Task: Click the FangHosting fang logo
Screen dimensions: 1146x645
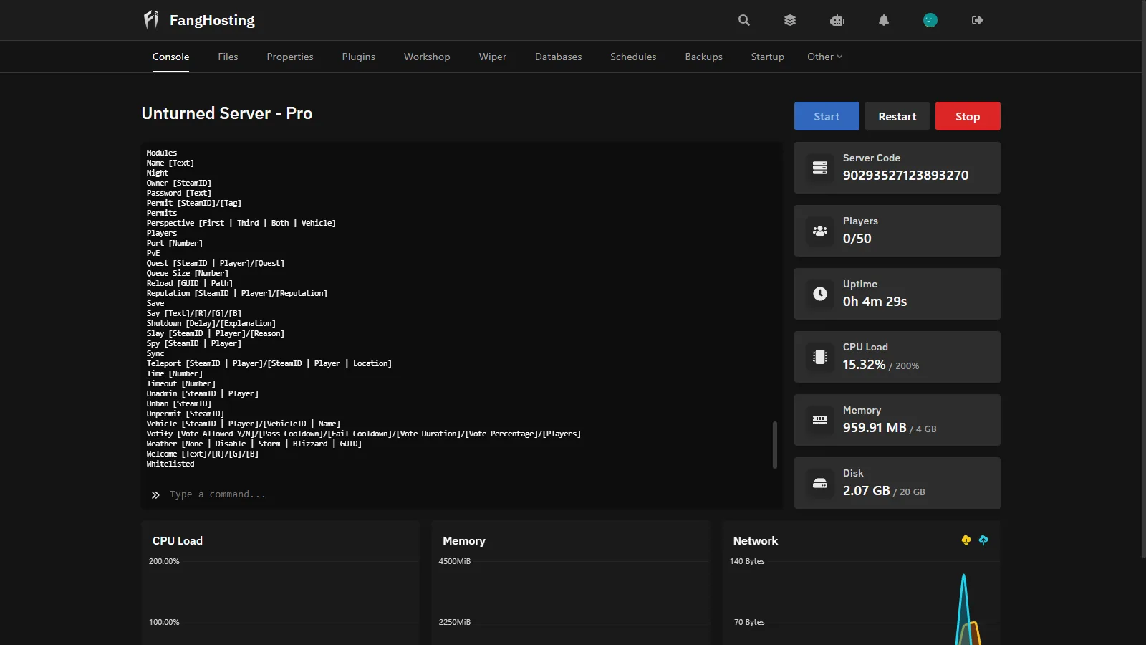Action: pos(151,20)
